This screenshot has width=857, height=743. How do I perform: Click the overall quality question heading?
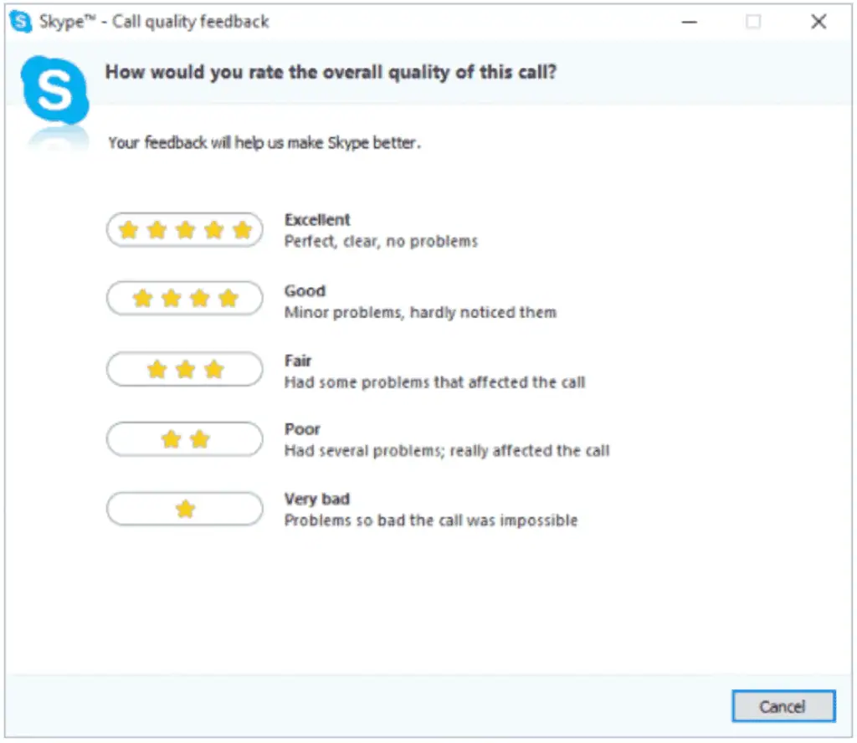pyautogui.click(x=331, y=72)
